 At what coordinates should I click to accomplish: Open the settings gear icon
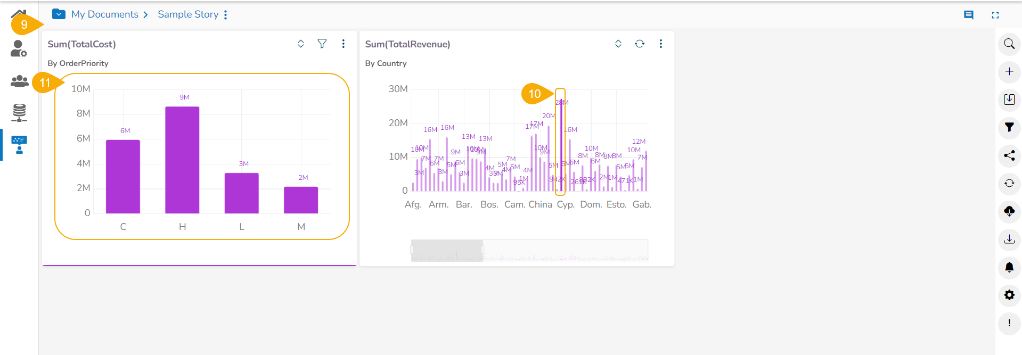coord(1009,295)
